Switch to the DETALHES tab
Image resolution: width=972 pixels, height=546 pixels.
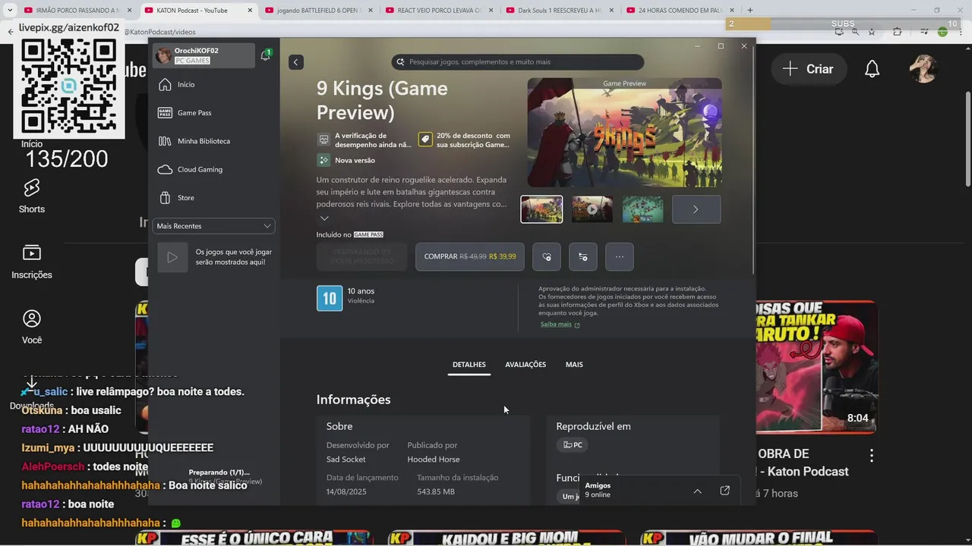469,365
